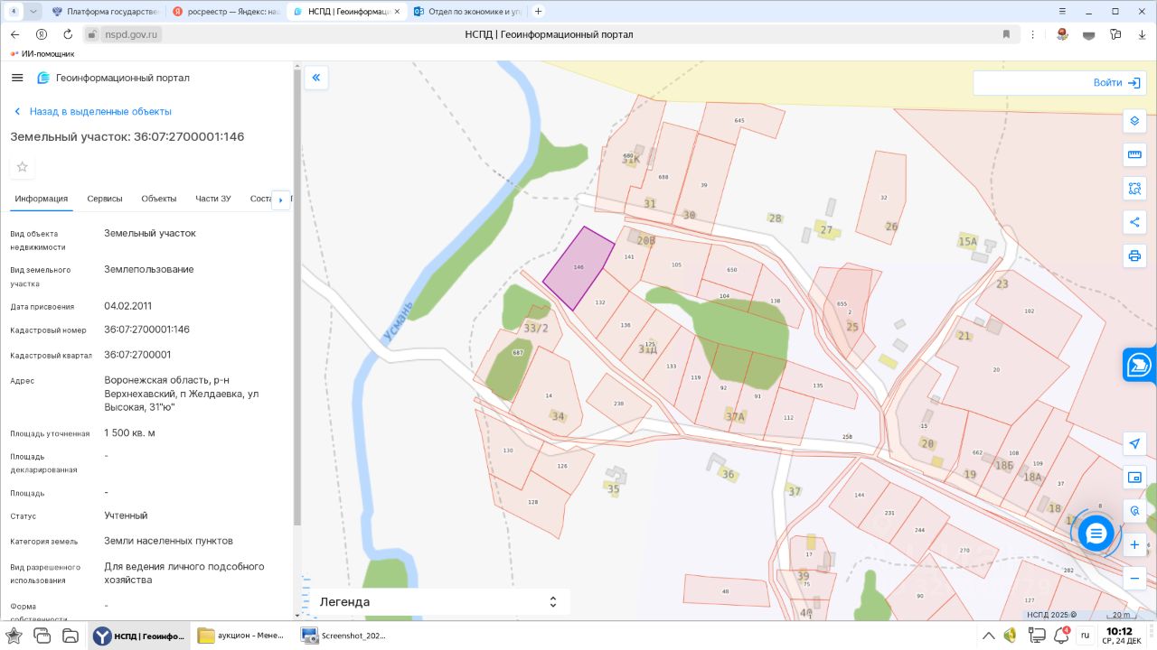
Task: Click the map target search button above zoom in
Action: coord(1134,511)
